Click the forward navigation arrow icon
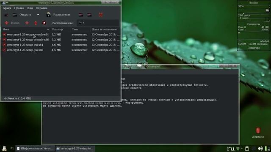The height and width of the screenshot is (152, 271). click(27, 23)
